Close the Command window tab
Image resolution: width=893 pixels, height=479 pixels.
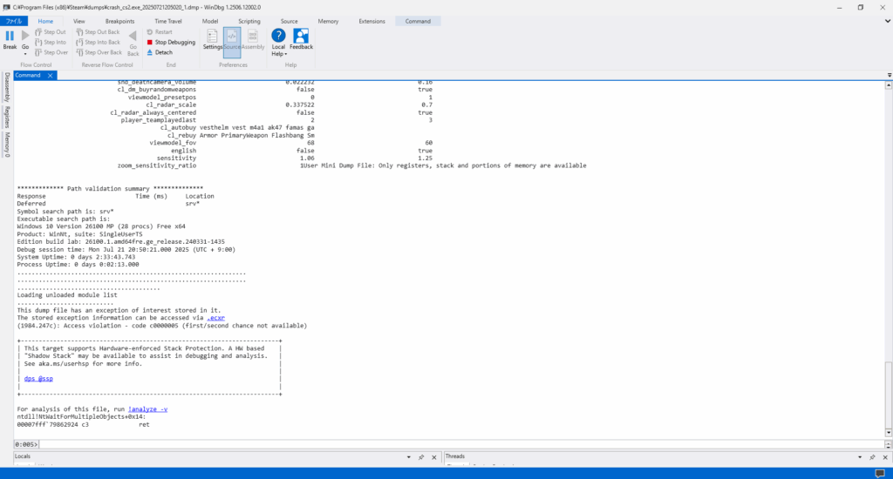(50, 75)
